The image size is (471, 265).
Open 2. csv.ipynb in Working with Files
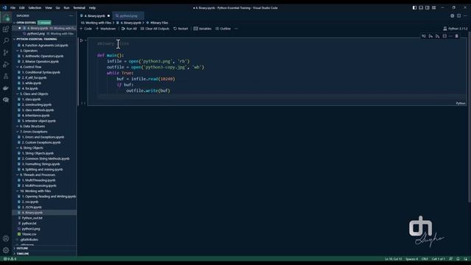pyautogui.click(x=44, y=202)
